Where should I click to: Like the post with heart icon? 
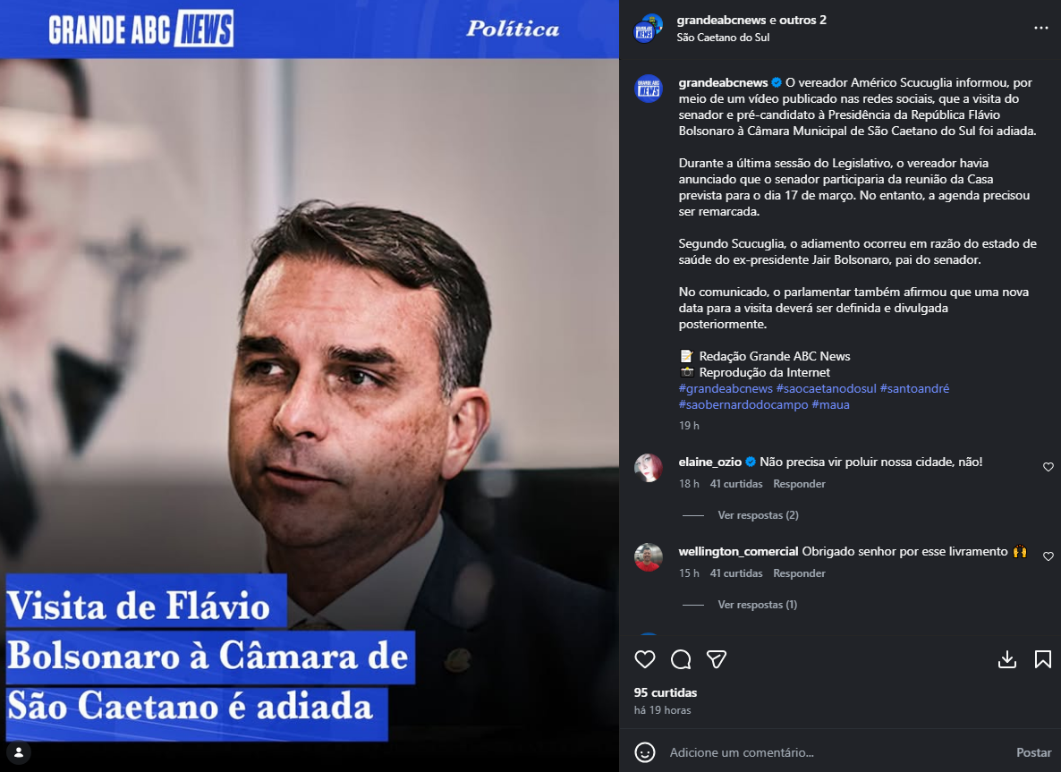[645, 659]
